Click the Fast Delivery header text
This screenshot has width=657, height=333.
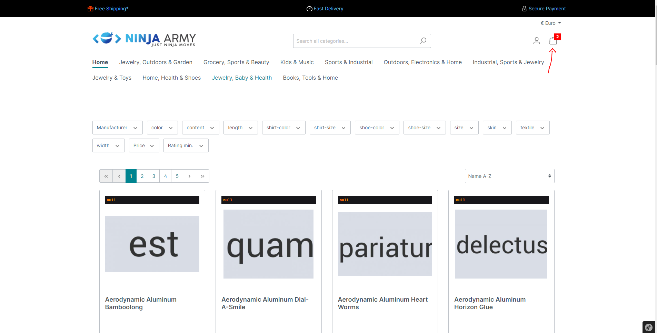click(x=328, y=9)
